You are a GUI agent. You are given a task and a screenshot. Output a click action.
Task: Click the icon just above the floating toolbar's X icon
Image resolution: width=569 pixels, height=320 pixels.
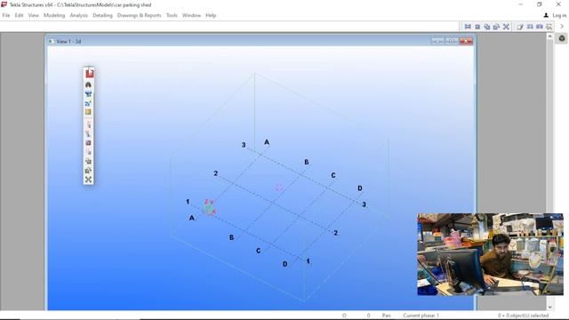88,171
